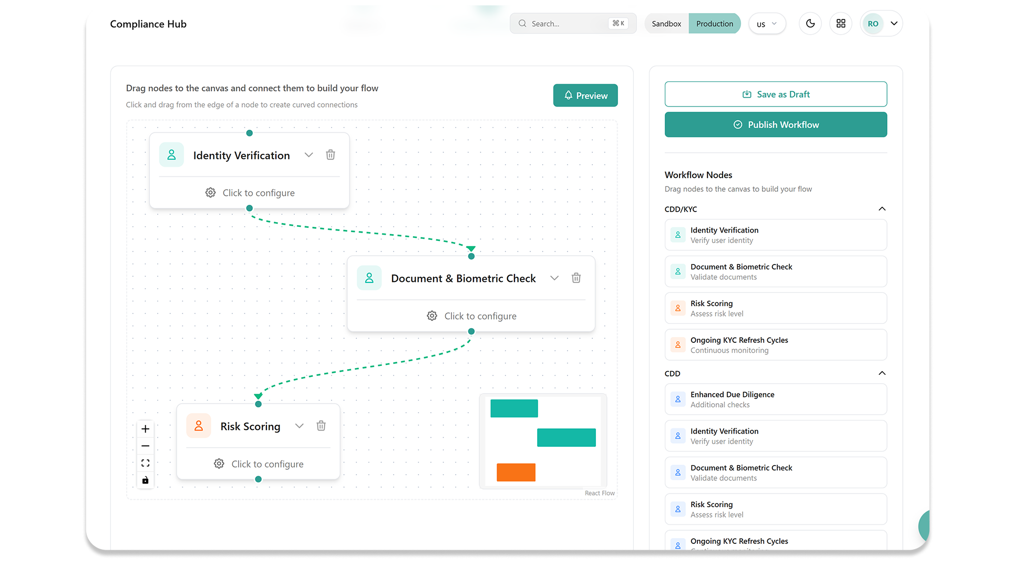The image size is (1009, 567).
Task: Click the gear icon in the Document & Biometric Check node
Action: [x=432, y=316]
